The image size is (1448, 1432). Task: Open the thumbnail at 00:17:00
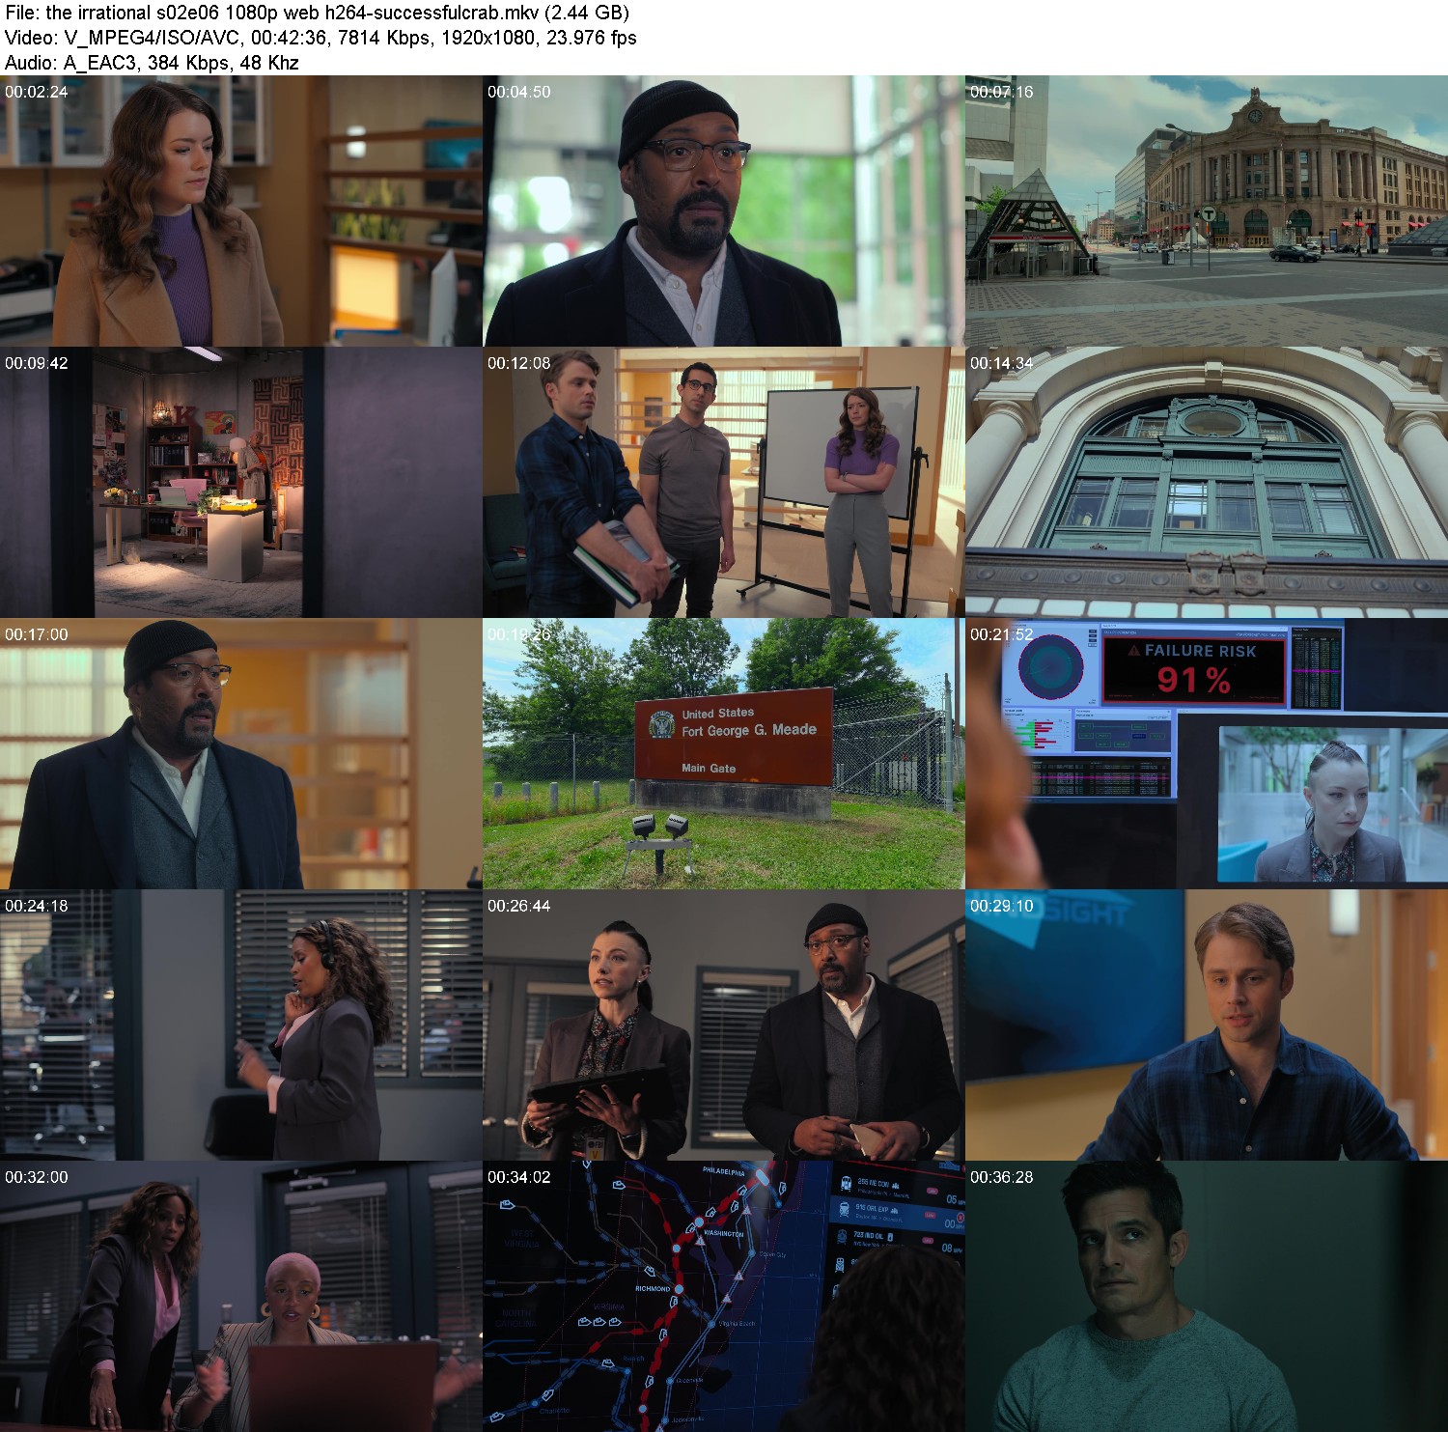click(241, 754)
